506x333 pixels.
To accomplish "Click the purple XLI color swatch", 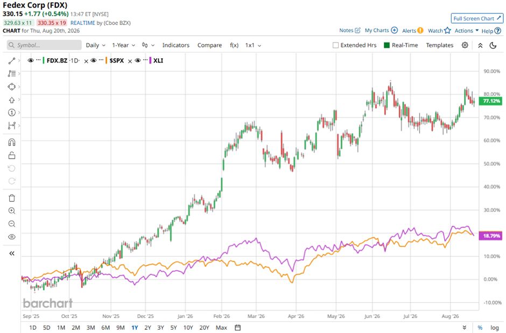I will pyautogui.click(x=150, y=60).
